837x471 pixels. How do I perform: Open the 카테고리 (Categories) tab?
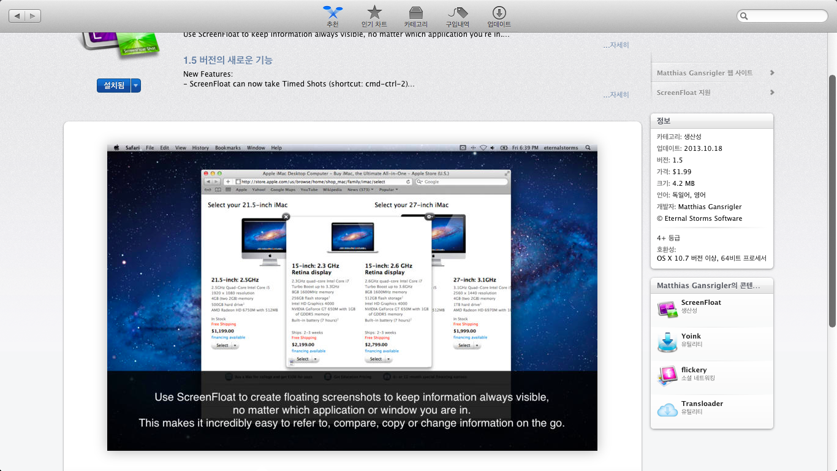pos(416,17)
